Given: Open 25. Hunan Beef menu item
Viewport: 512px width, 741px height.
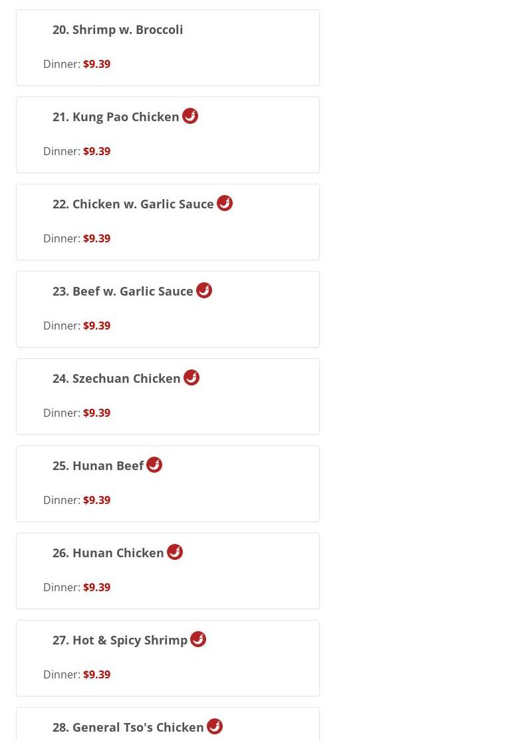Looking at the screenshot, I should [x=98, y=466].
